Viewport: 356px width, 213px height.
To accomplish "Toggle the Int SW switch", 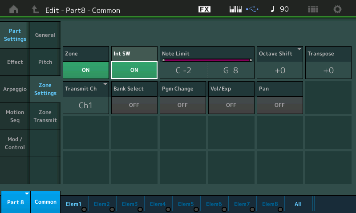I will (x=134, y=70).
